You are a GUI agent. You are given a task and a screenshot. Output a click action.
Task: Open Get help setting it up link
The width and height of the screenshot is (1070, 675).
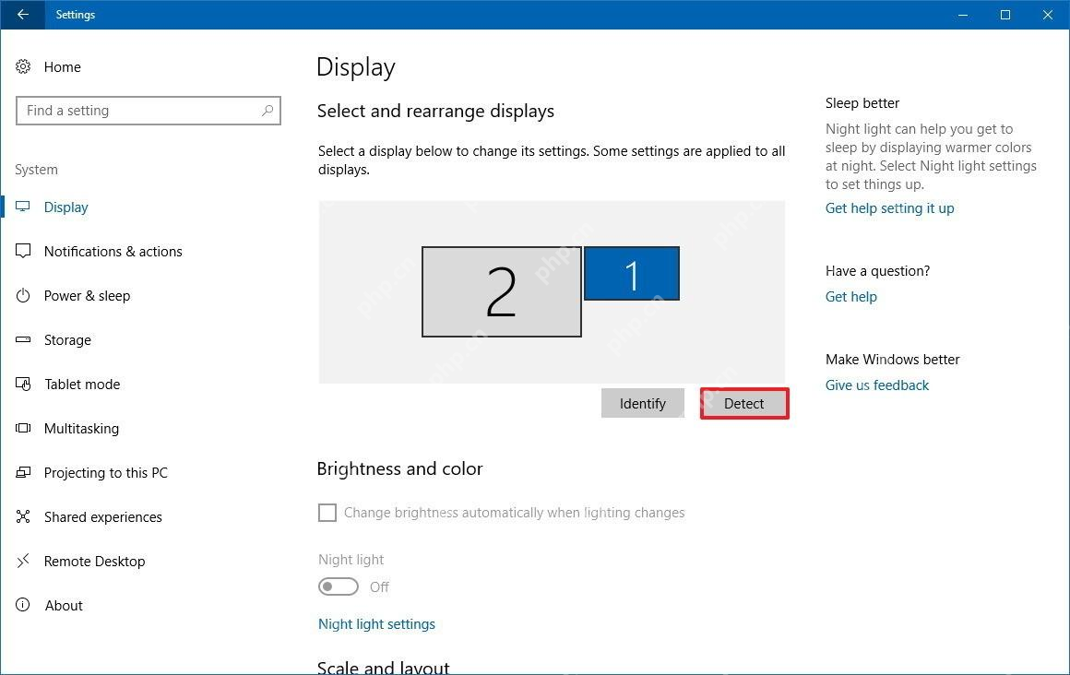[x=890, y=208]
